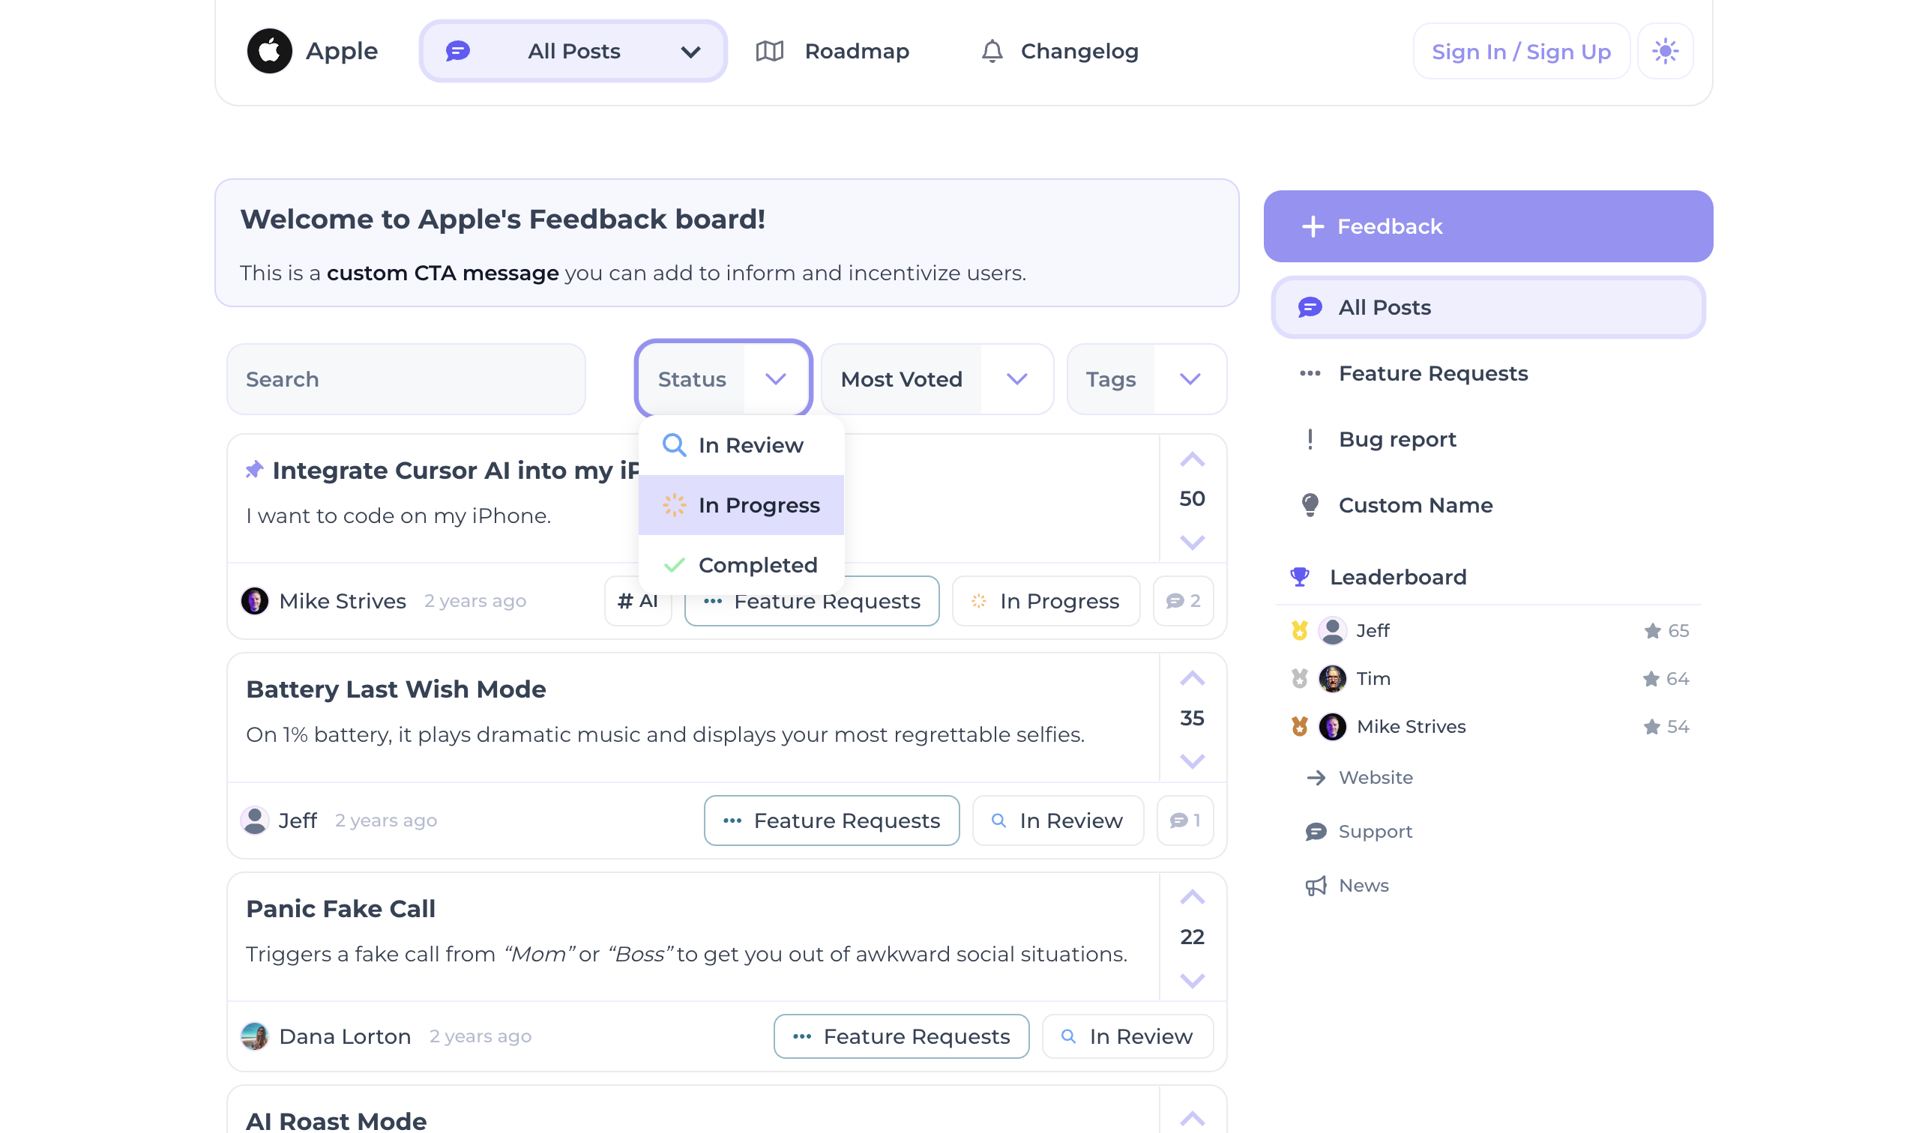This screenshot has width=1910, height=1133.
Task: Click the Leaderboard trophy icon
Action: pyautogui.click(x=1299, y=576)
